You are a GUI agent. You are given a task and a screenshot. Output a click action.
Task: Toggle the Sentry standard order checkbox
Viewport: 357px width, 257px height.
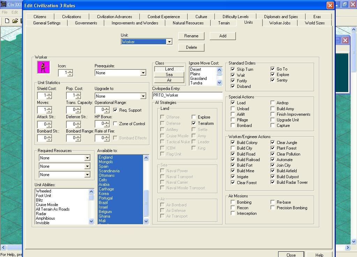coord(273,80)
